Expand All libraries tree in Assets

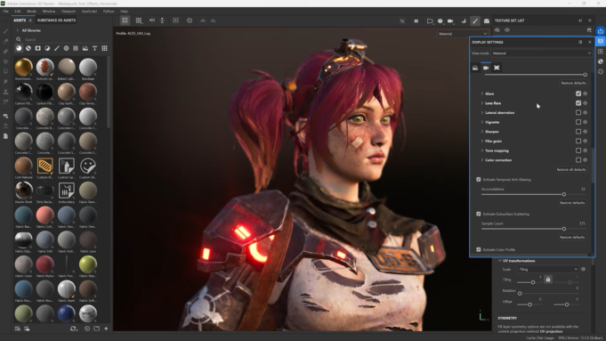coord(18,30)
